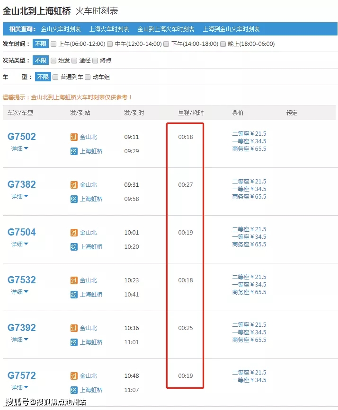Click the 终 icon in G7572 row

(74, 390)
